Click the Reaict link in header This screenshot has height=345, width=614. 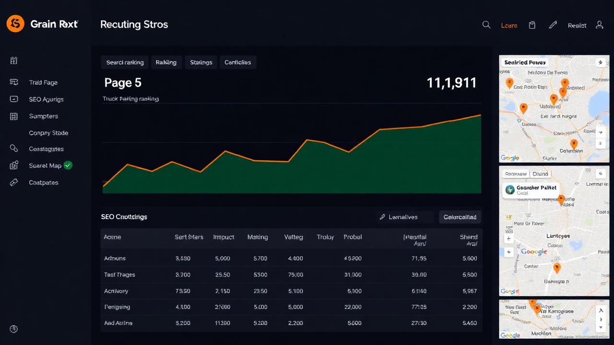(577, 25)
